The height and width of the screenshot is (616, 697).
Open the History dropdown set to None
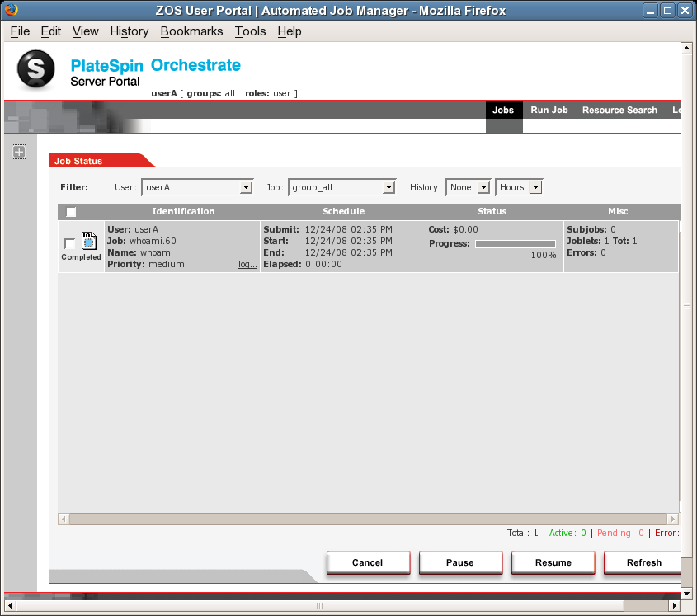[468, 187]
